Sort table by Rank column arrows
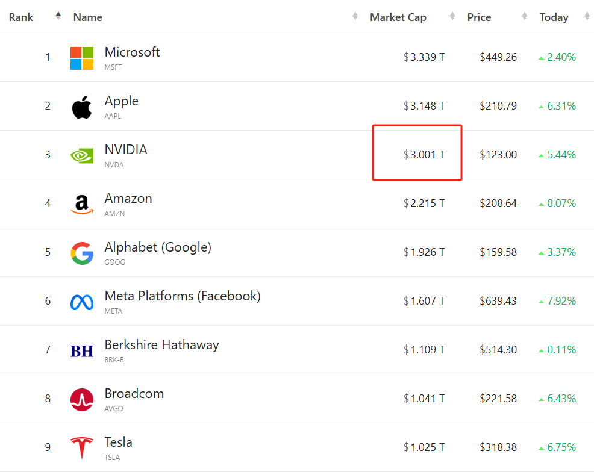The height and width of the screenshot is (472, 594). (58, 16)
